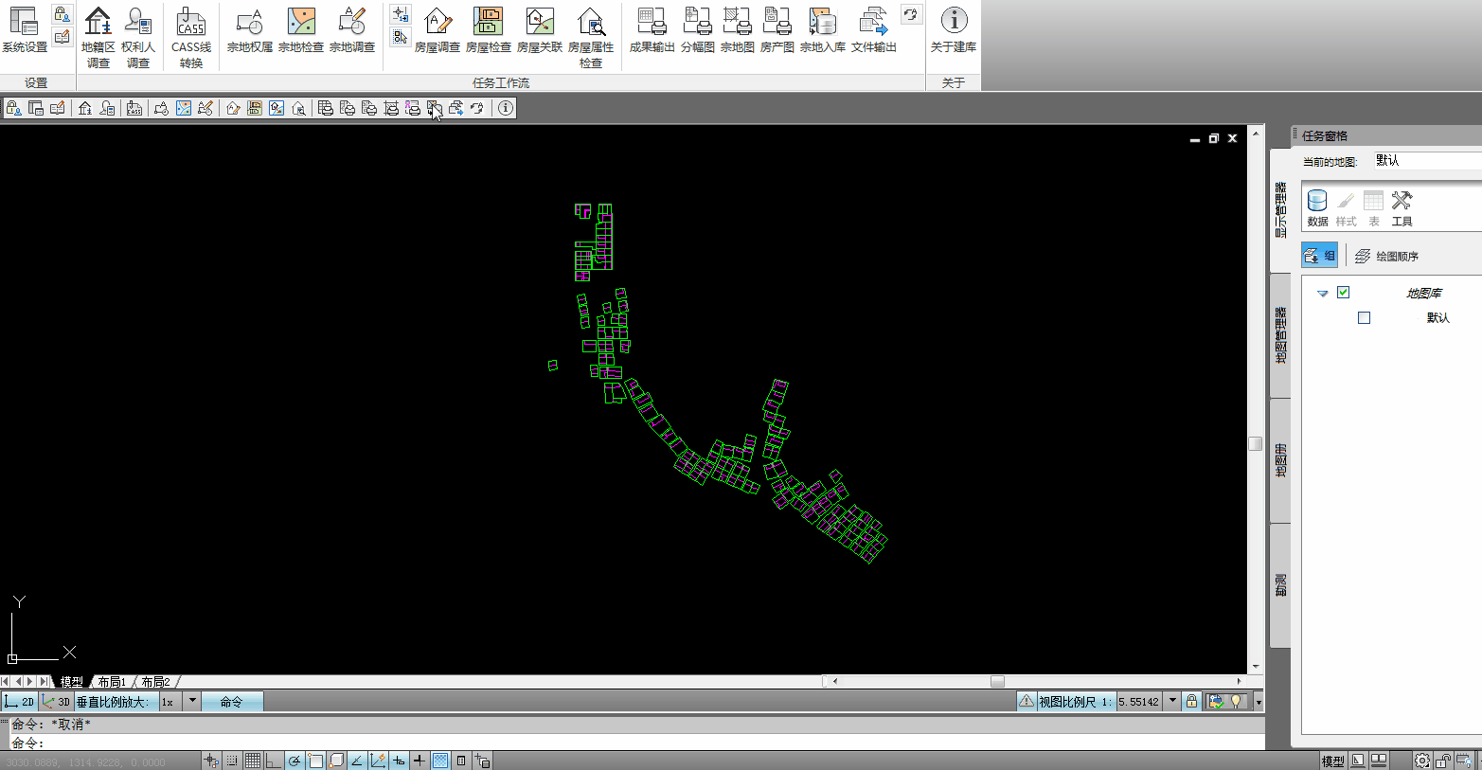The image size is (1482, 770).
Task: Click the vertical scrollbar thumb of drawing
Action: pyautogui.click(x=1256, y=443)
